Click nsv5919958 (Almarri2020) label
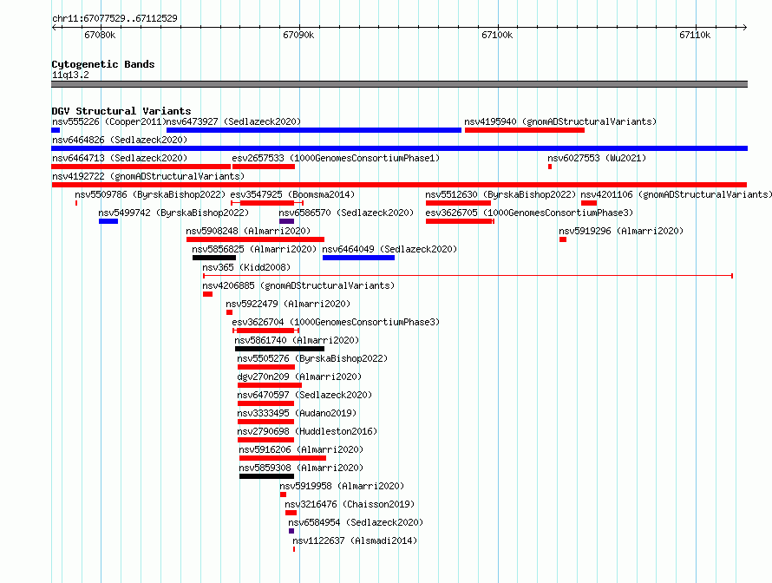 (342, 486)
